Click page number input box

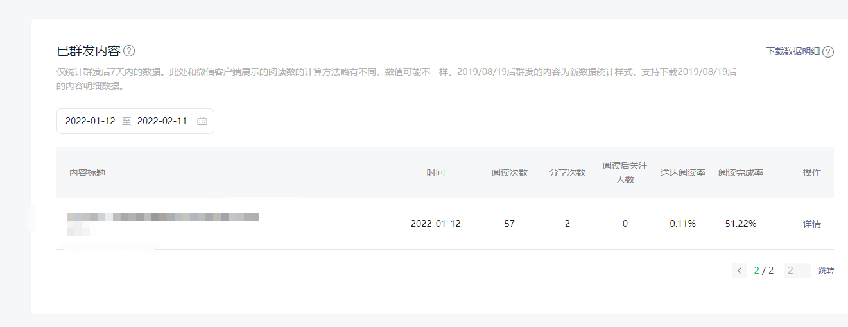click(x=797, y=271)
